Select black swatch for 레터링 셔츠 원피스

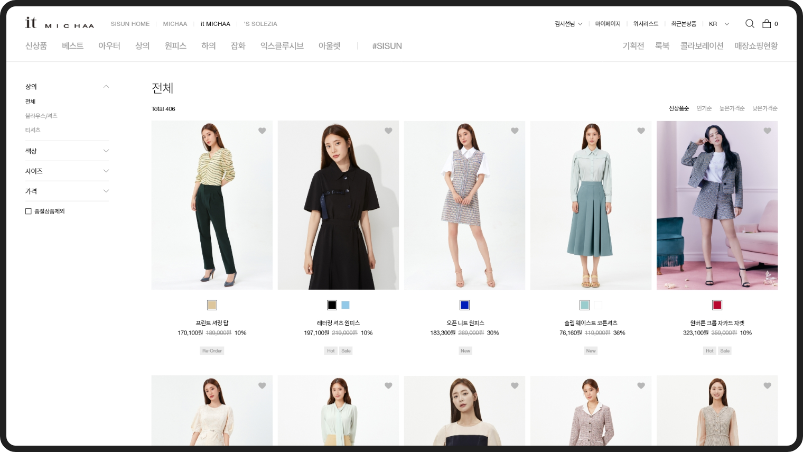332,305
